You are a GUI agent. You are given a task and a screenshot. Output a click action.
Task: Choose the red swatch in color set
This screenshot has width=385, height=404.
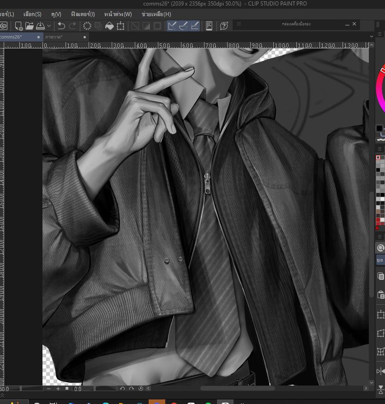[x=378, y=219]
